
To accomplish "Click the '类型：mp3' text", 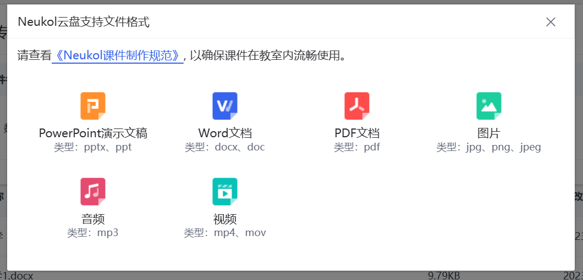I will 93,233.
